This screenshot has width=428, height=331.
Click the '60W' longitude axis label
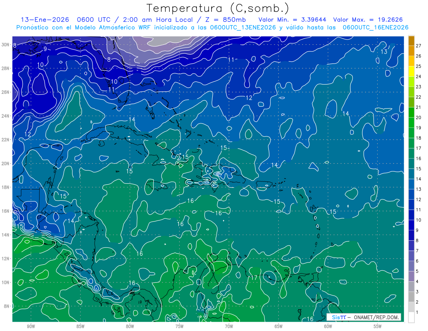(328, 326)
